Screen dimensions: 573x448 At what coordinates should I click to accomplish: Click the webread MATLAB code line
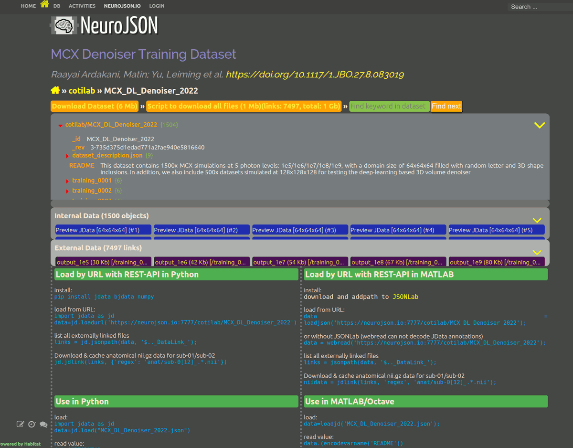tap(425, 342)
